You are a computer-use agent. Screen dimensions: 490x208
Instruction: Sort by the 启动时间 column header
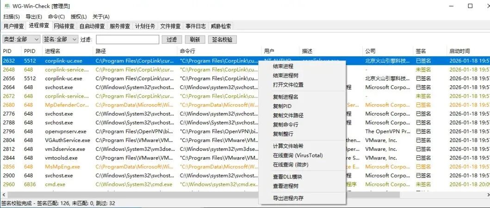pos(468,51)
